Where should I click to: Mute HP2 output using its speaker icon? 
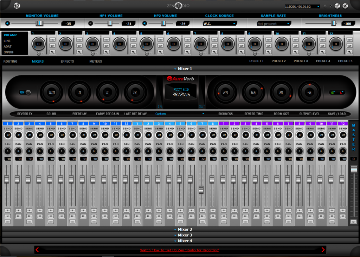pyautogui.click(x=144, y=24)
